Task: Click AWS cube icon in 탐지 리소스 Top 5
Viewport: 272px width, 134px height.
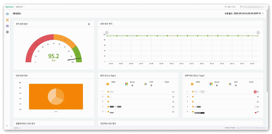Action: pos(108,84)
